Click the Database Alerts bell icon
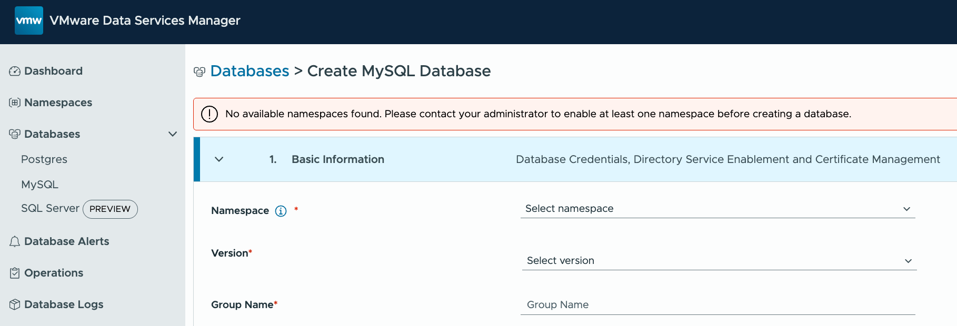This screenshot has width=957, height=326. [x=15, y=241]
